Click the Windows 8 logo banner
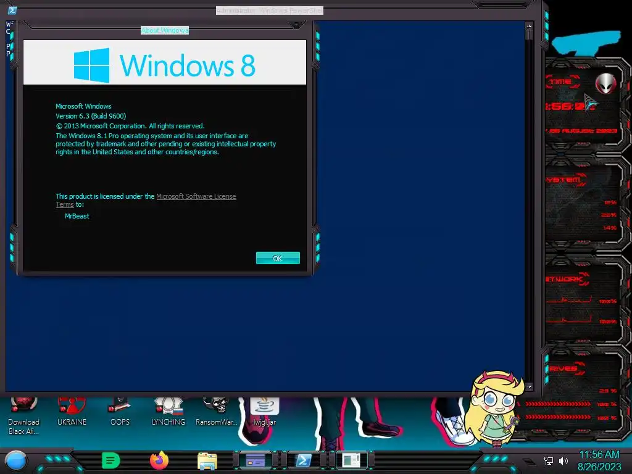This screenshot has width=632, height=474. tap(164, 62)
